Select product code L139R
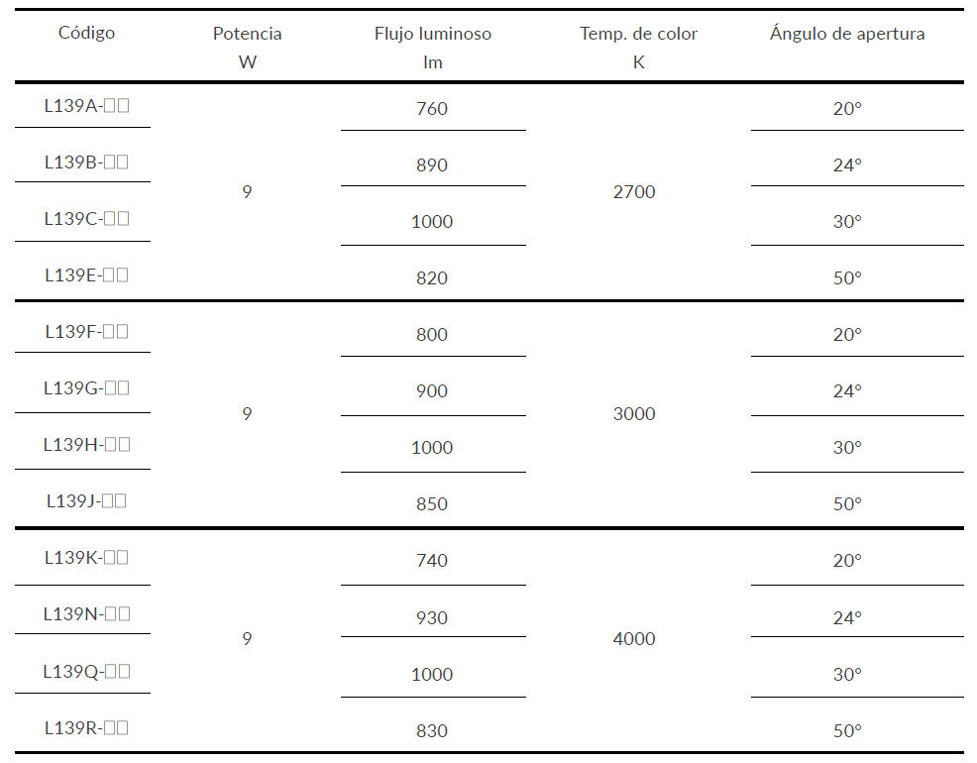 [86, 728]
